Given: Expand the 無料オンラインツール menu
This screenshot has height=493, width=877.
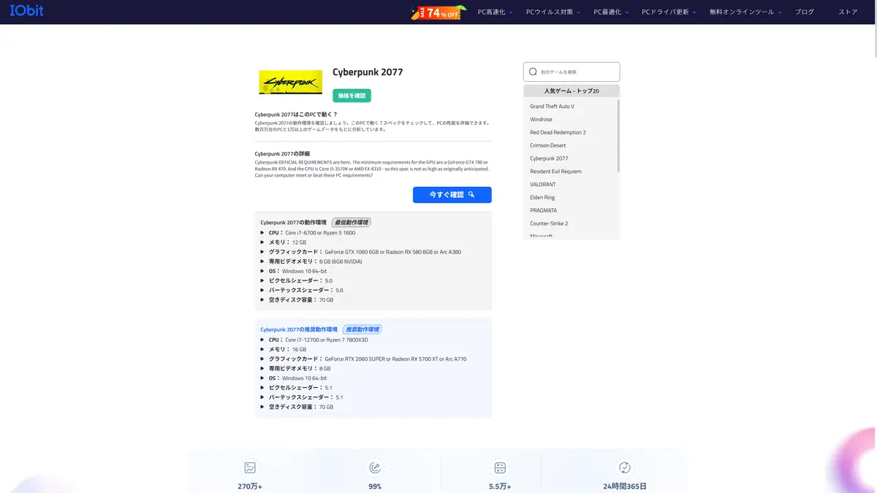Looking at the screenshot, I should point(745,12).
